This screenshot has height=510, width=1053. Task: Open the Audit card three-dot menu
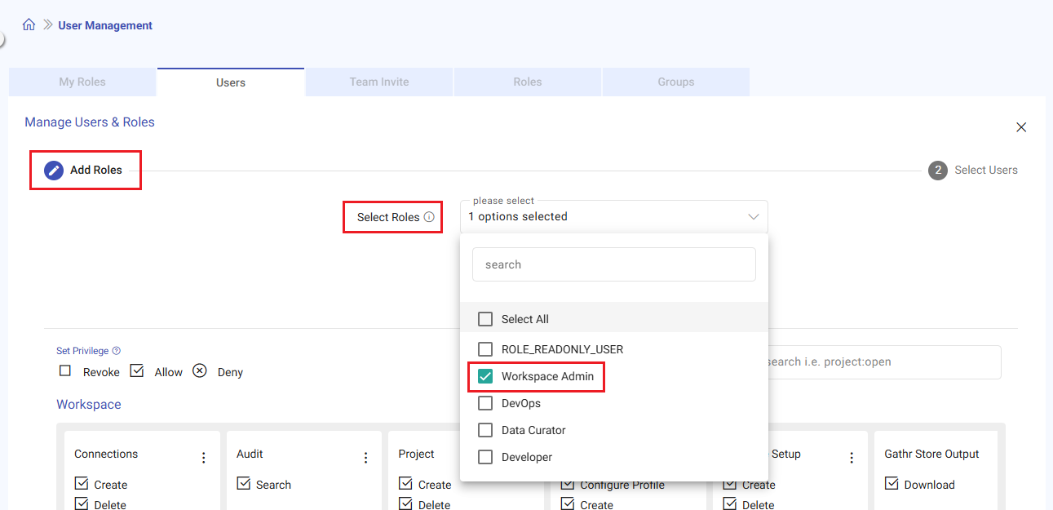(x=365, y=458)
